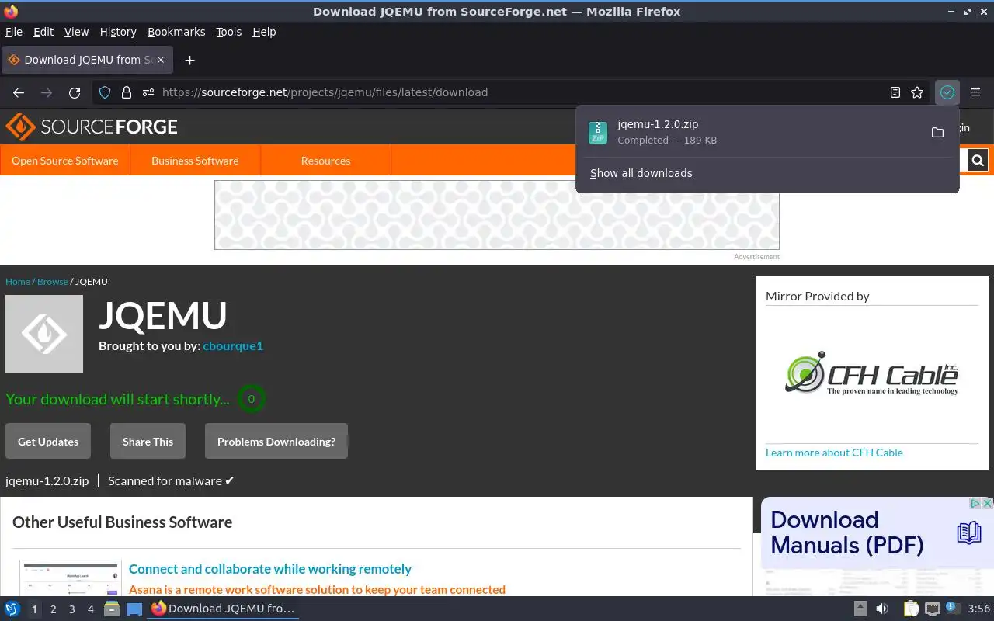Switch to workspace 2
This screenshot has width=994, height=621.
point(53,609)
